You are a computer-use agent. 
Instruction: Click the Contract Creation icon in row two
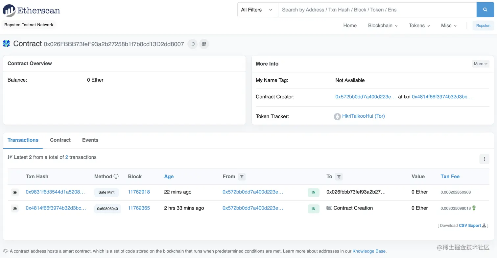[x=329, y=208]
